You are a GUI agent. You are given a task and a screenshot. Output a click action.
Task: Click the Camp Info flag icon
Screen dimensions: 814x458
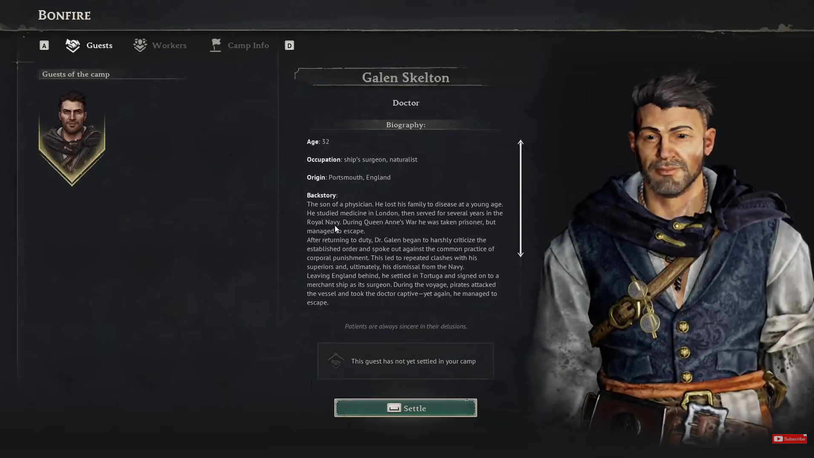pos(216,45)
